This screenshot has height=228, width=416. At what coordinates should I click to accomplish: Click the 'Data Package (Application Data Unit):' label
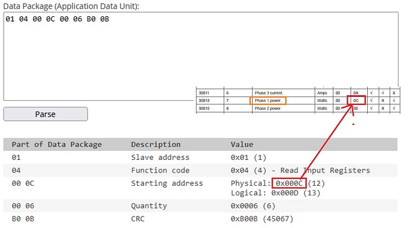71,6
